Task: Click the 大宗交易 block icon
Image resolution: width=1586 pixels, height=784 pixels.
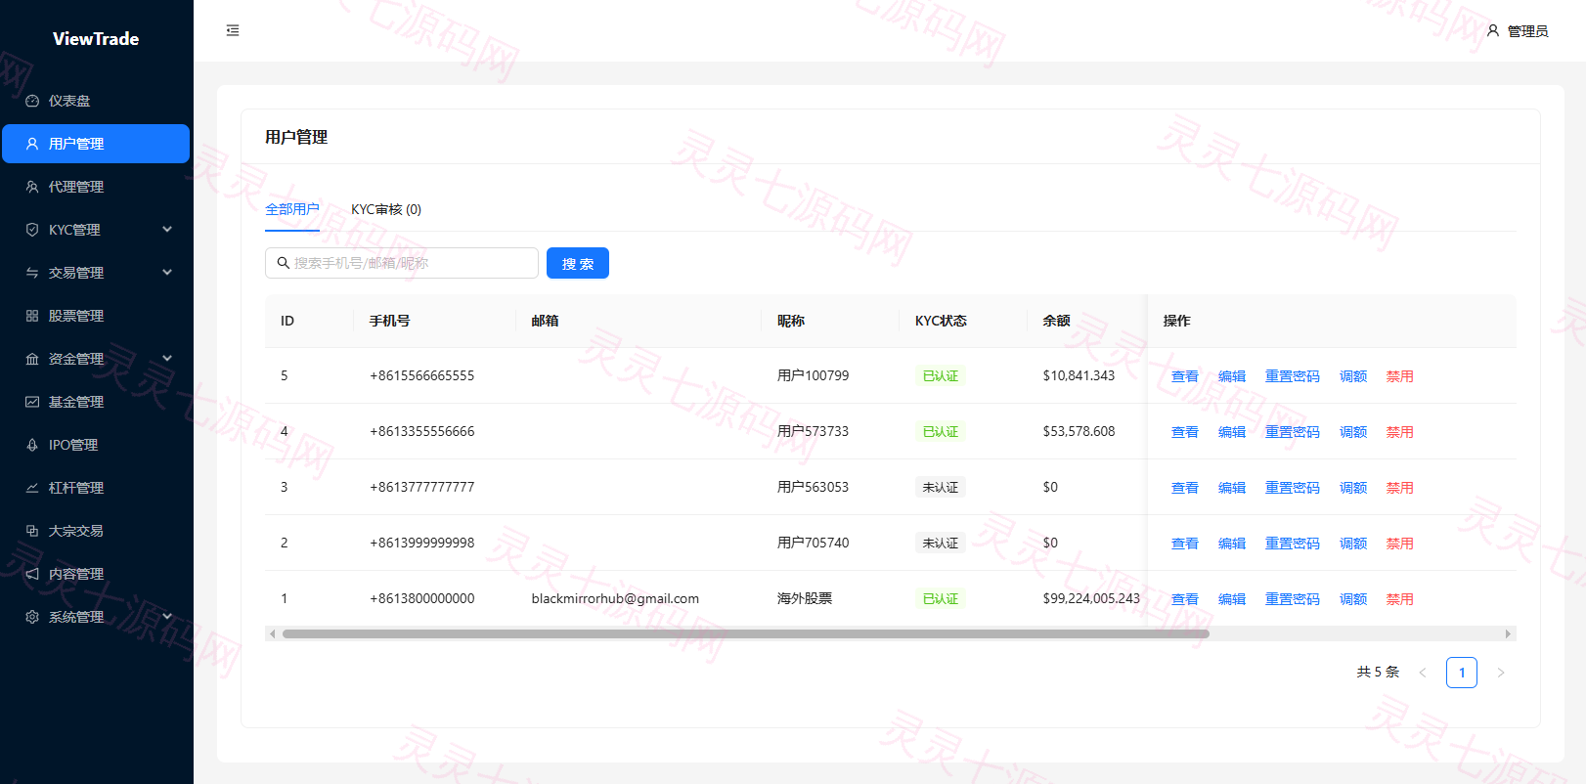Action: click(x=32, y=531)
